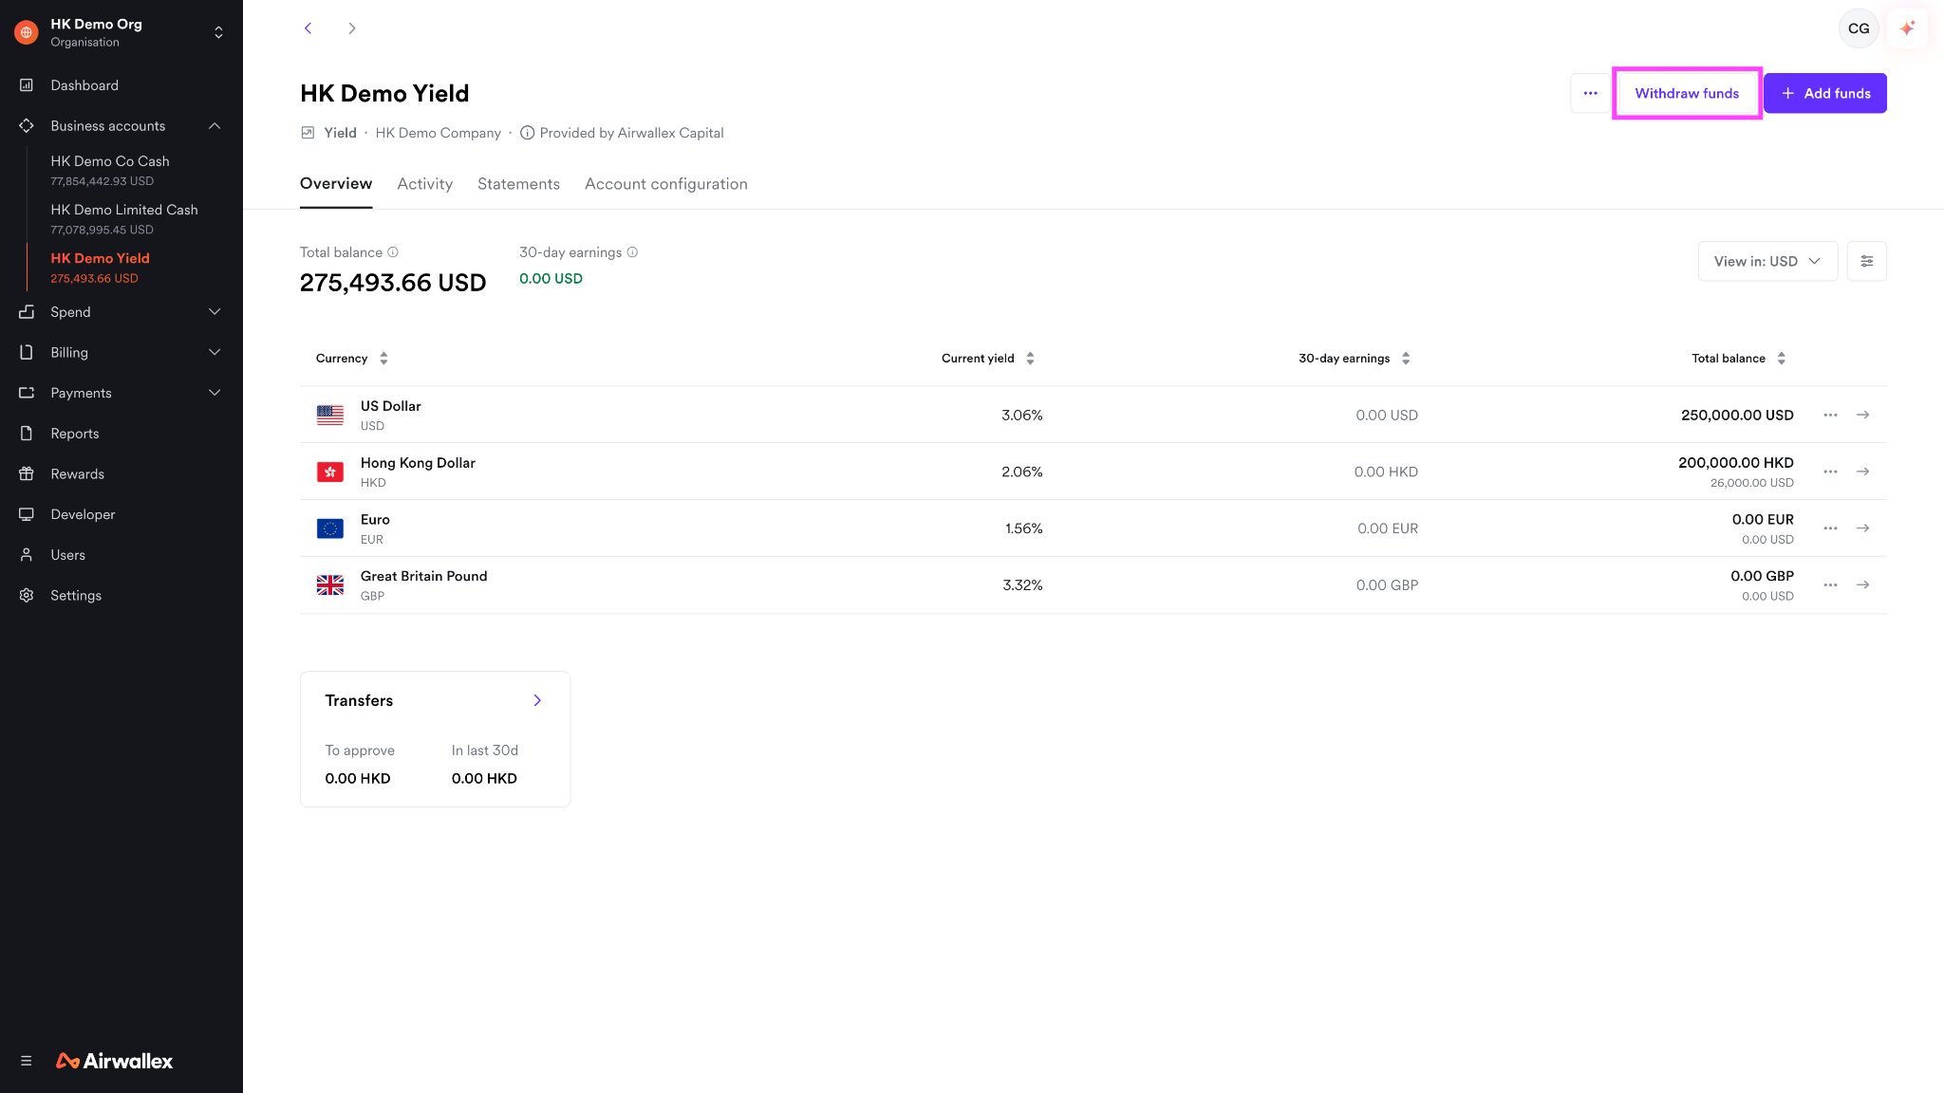Screen dimensions: 1944x1093
Task: Click the 275,493.66 USD total balance value
Action: 393,283
